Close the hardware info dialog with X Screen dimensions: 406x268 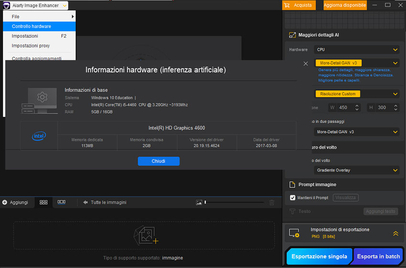(x=306, y=63)
